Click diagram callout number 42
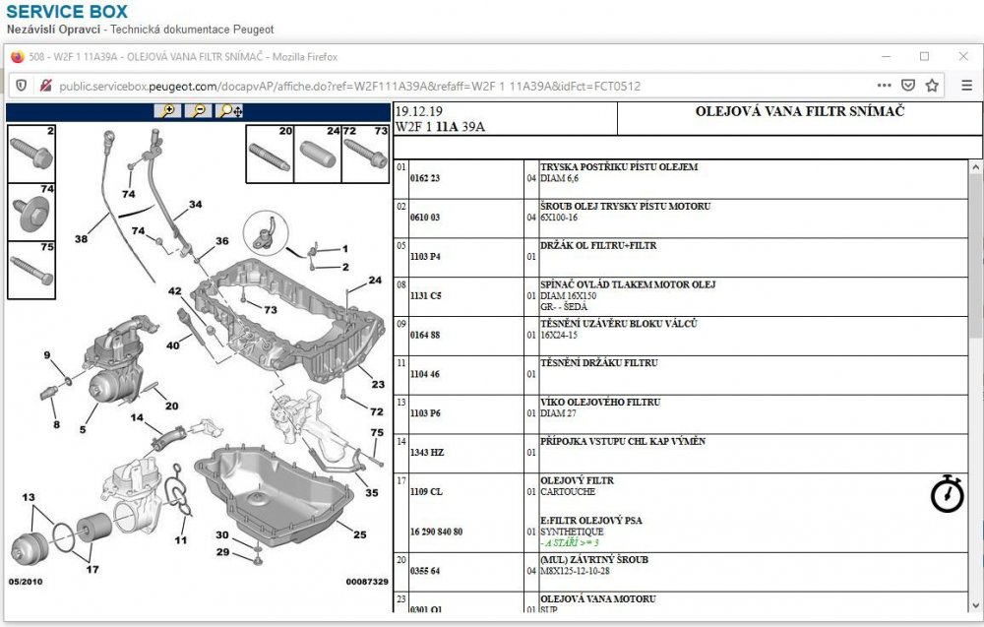984x627 pixels. [174, 290]
